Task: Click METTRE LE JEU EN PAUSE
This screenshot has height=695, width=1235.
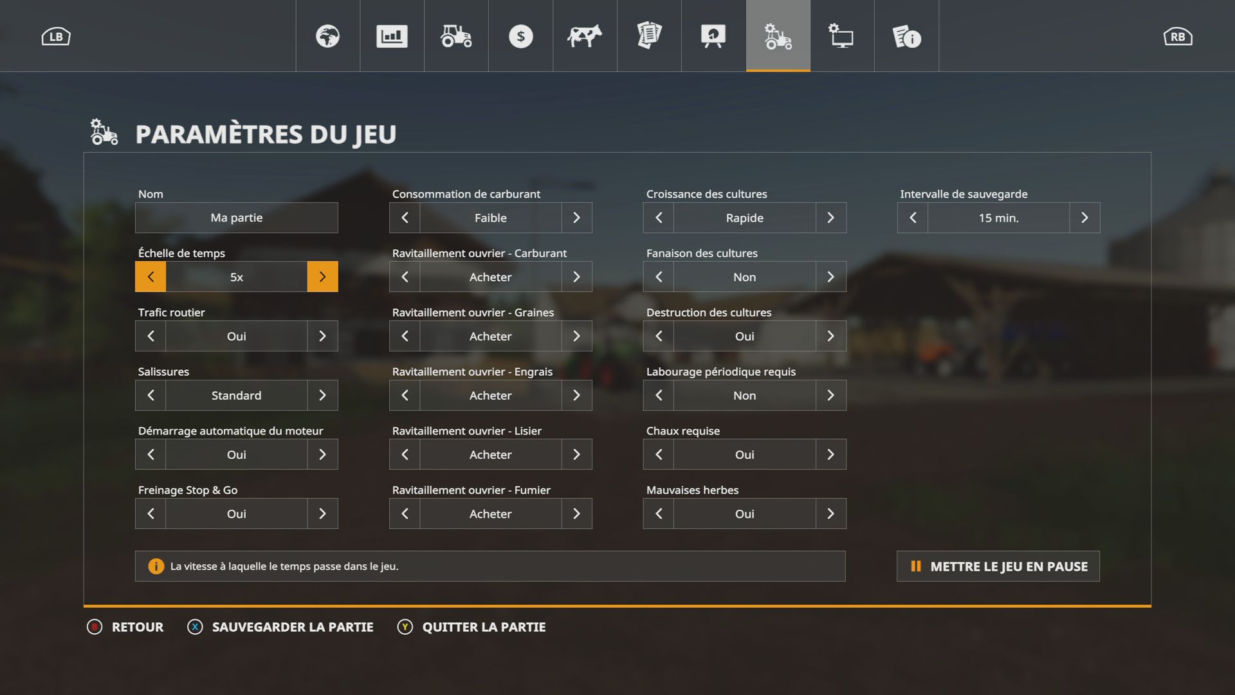Action: (998, 566)
